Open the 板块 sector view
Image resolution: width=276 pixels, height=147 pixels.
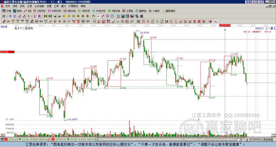18,11
